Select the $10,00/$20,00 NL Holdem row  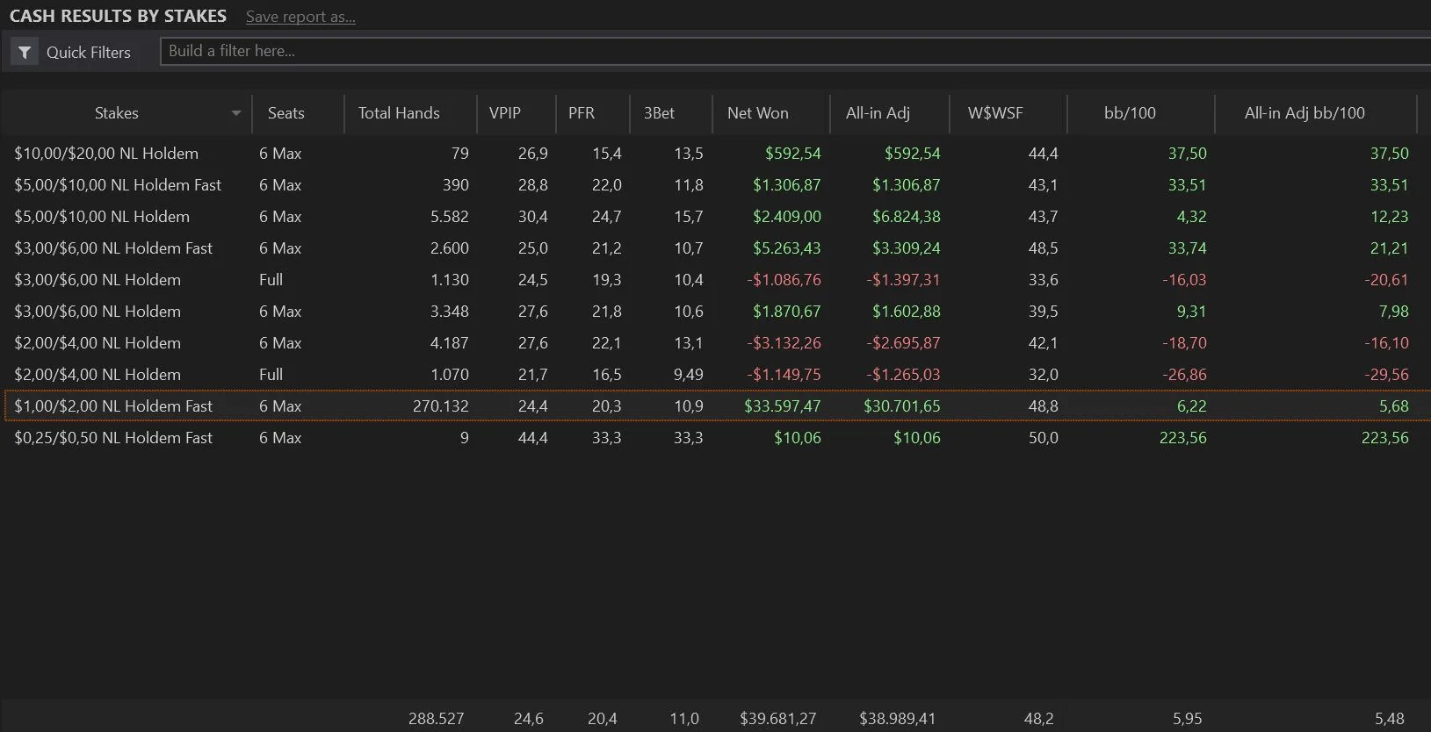tap(106, 154)
